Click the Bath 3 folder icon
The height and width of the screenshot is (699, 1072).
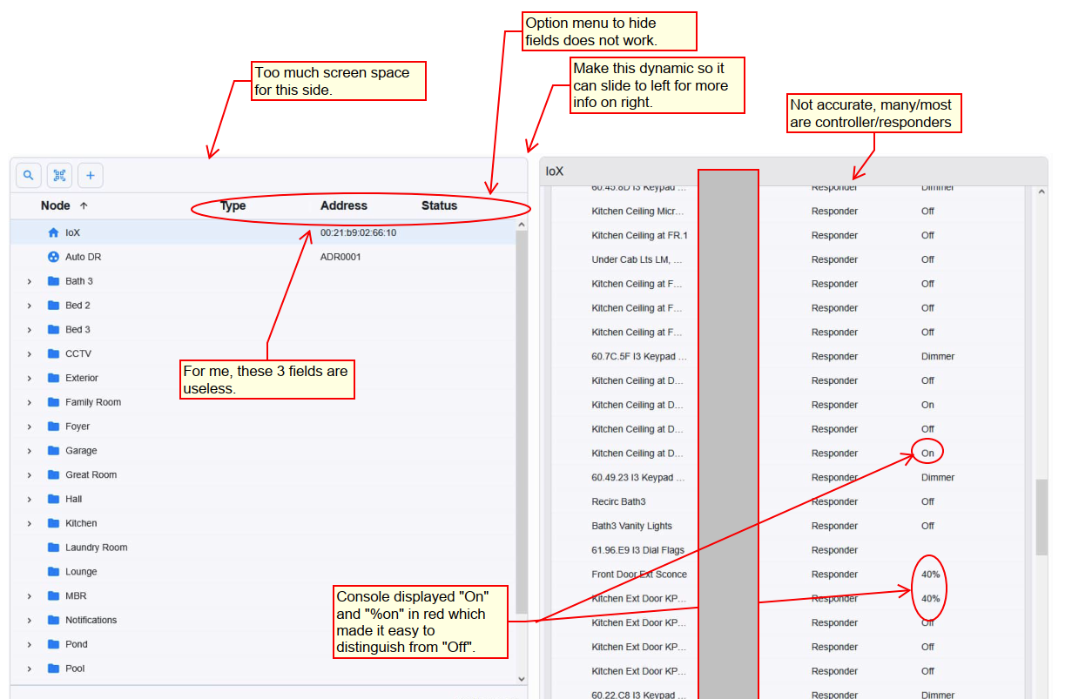(53, 281)
